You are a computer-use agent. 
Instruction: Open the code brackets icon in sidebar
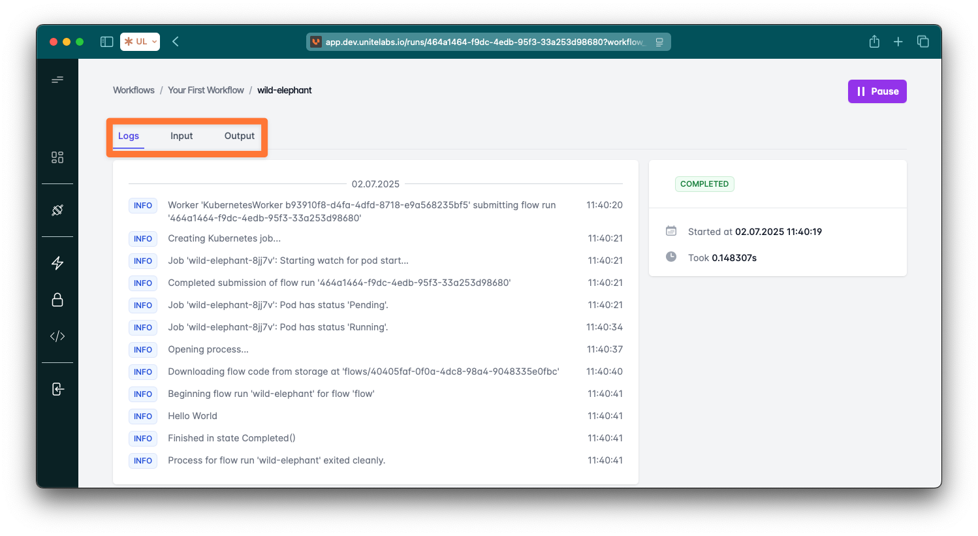pyautogui.click(x=57, y=336)
